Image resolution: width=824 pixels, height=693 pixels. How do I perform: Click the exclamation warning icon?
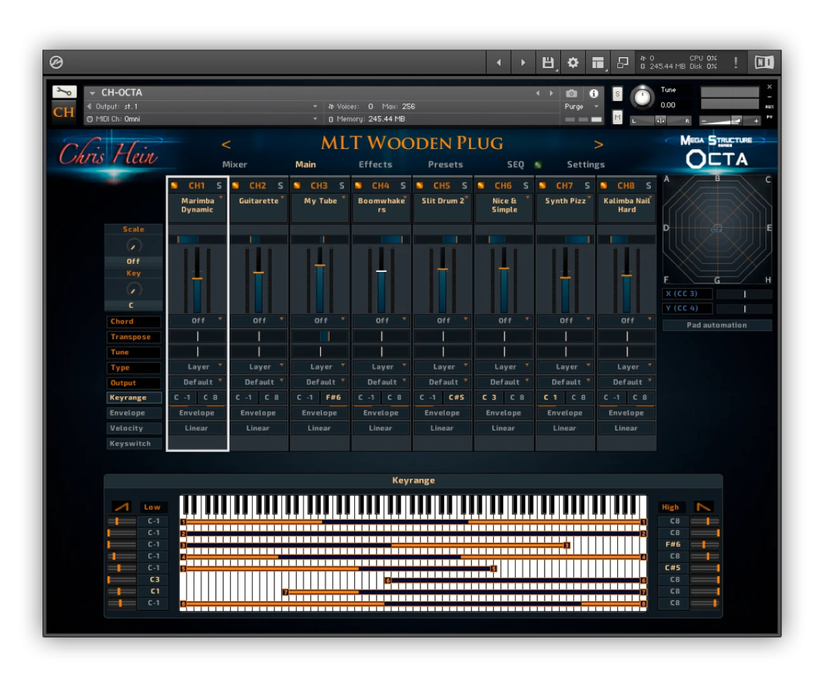click(736, 62)
